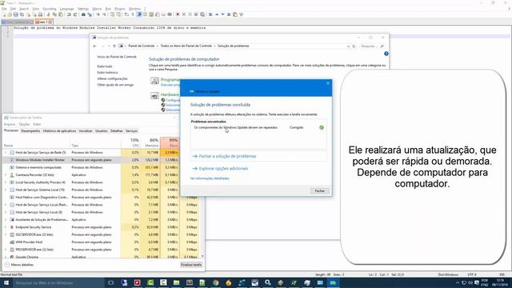Image resolution: width=512 pixels, height=288 pixels.
Task: Click the red Record macro icon in Notepad++
Action: (178, 14)
